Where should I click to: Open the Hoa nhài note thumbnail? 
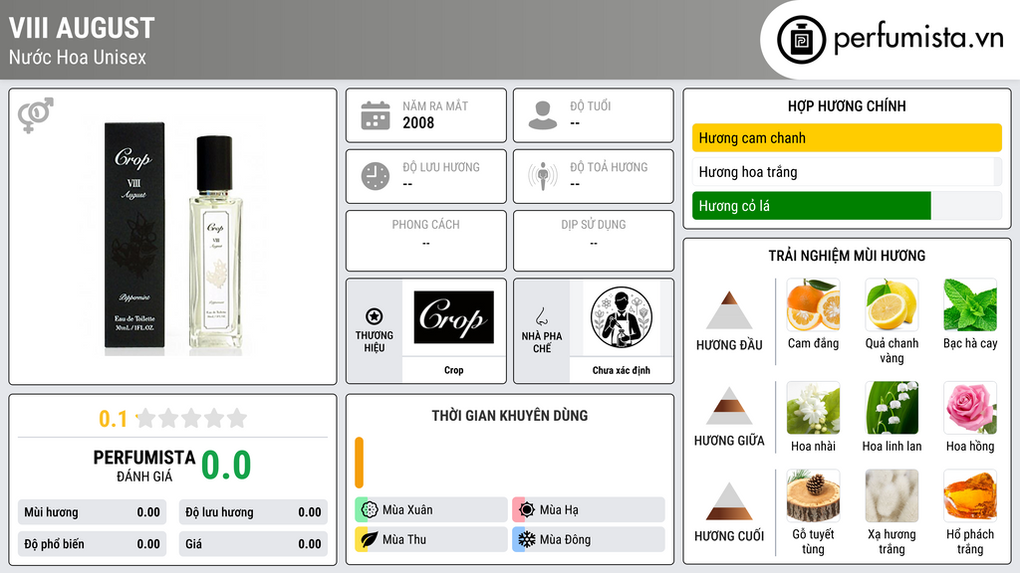[x=813, y=407]
